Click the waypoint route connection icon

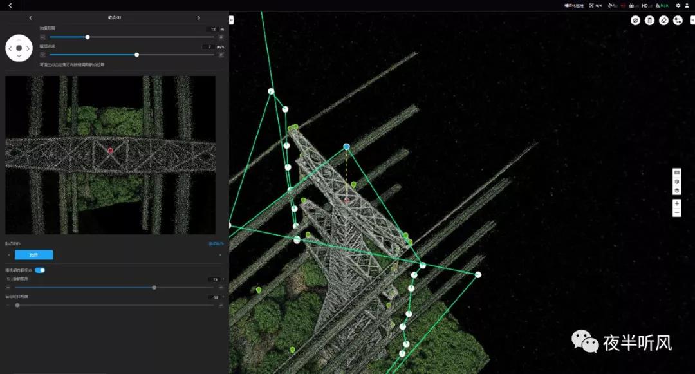click(x=678, y=21)
